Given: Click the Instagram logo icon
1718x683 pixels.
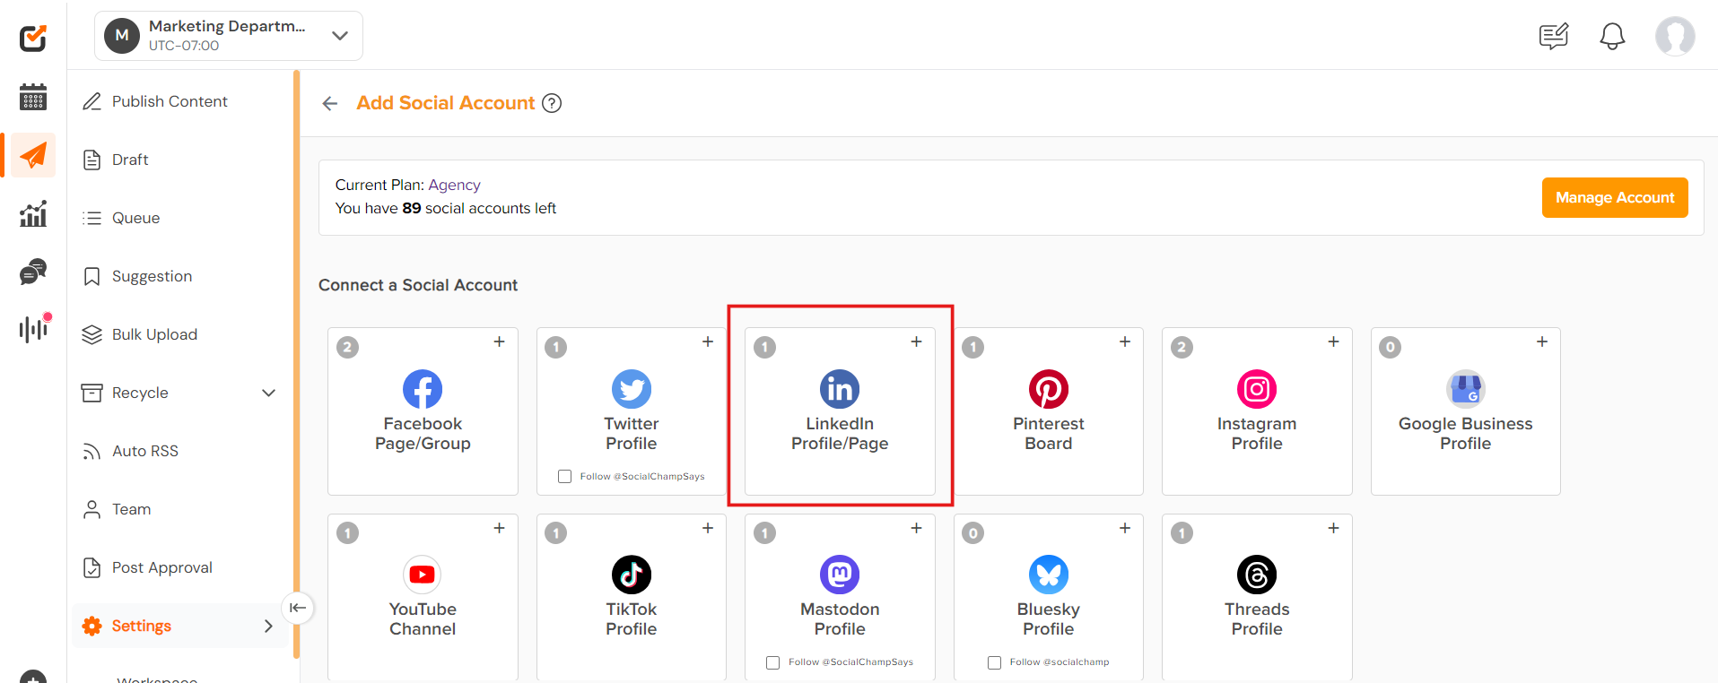Looking at the screenshot, I should 1257,389.
